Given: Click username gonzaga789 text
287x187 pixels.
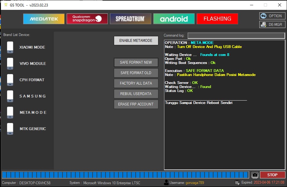Looking at the screenshot, I should tap(195, 183).
